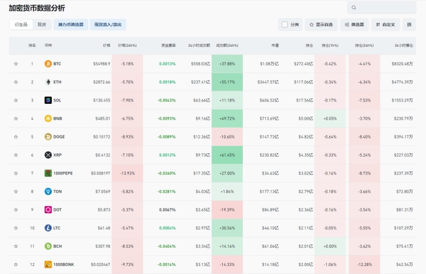The width and height of the screenshot is (426, 274).
Task: Click the XRP coin icon
Action: [x=48, y=155]
